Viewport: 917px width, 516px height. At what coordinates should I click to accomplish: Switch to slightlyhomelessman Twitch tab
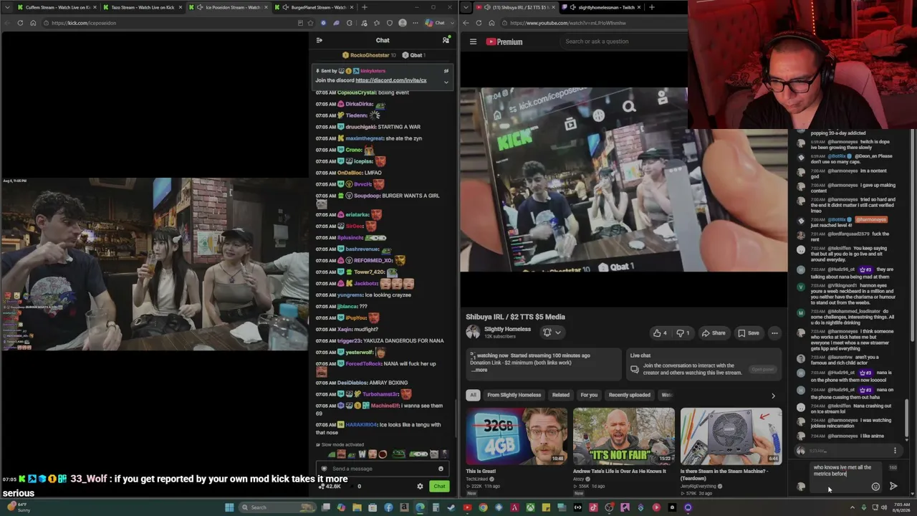(601, 7)
